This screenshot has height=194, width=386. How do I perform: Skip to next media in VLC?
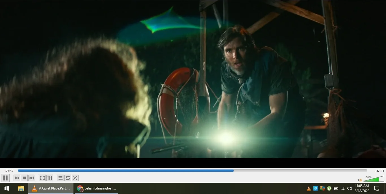[x=32, y=178]
